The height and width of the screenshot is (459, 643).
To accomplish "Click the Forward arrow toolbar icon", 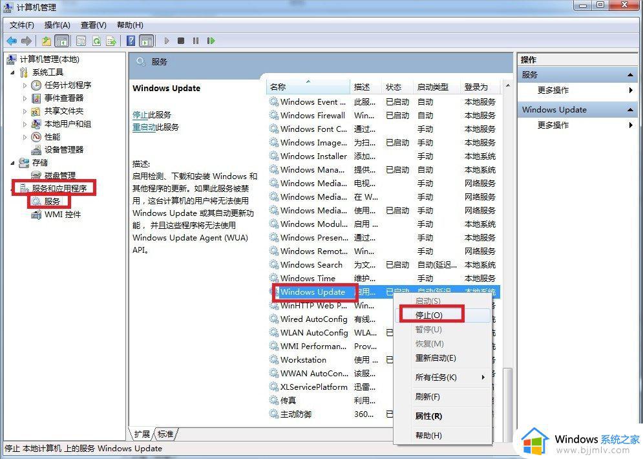I will [26, 41].
